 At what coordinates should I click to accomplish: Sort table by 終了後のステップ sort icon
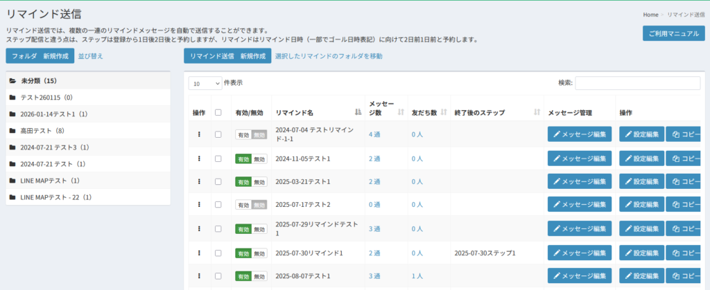pos(537,112)
